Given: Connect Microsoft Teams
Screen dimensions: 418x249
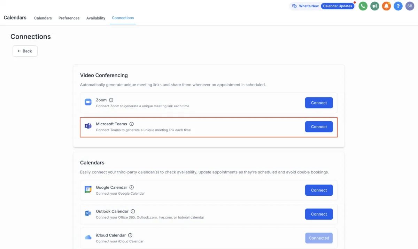Looking at the screenshot, I should point(319,127).
